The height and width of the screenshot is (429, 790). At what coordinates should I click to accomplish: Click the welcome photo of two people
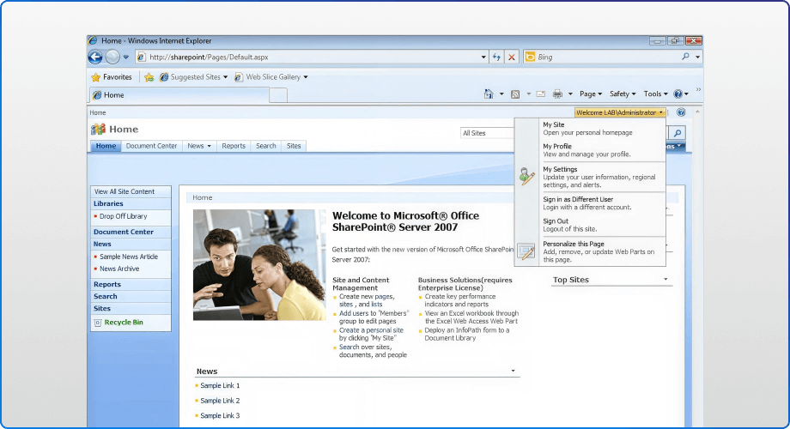pos(259,265)
